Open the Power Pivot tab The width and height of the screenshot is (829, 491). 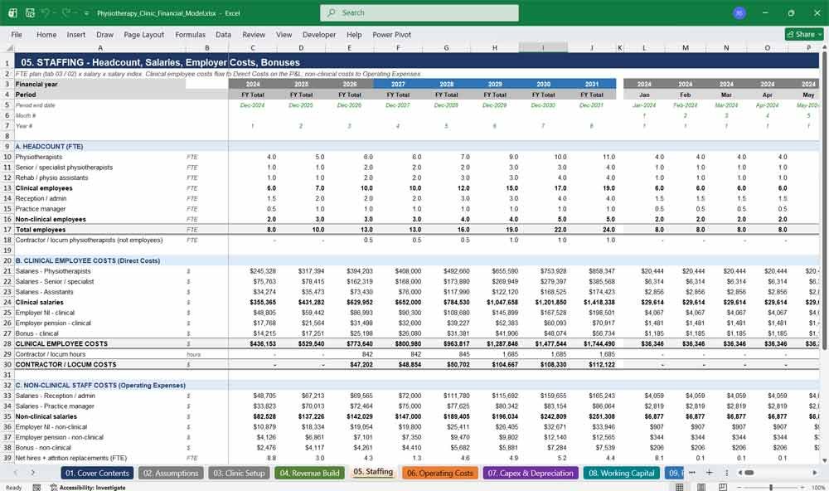pyautogui.click(x=392, y=34)
